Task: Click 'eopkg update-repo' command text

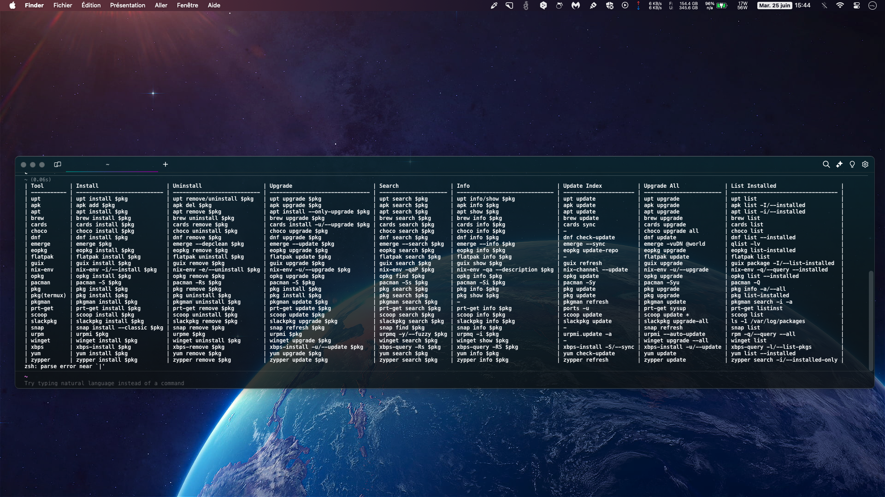Action: [x=590, y=250]
